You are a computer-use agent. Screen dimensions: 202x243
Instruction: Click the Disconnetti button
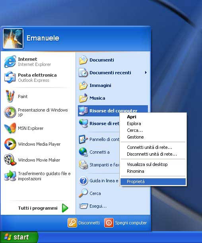[84, 223]
